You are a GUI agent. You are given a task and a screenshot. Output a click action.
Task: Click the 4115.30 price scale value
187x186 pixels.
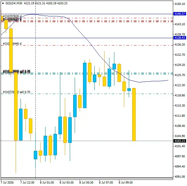click(x=180, y=106)
